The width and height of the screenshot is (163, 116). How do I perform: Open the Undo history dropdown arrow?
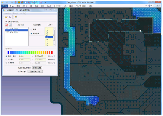click(9, 2)
